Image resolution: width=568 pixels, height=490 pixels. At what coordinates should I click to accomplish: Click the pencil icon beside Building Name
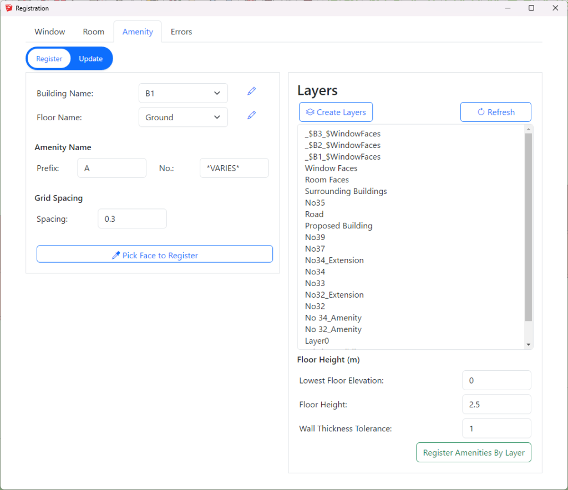(252, 91)
